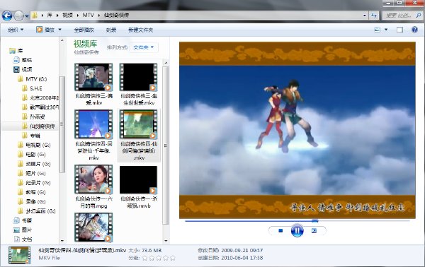Image resolution: width=425 pixels, height=267 pixels.
Task: Open the 专辑 folder in the tree
Action: (x=31, y=136)
